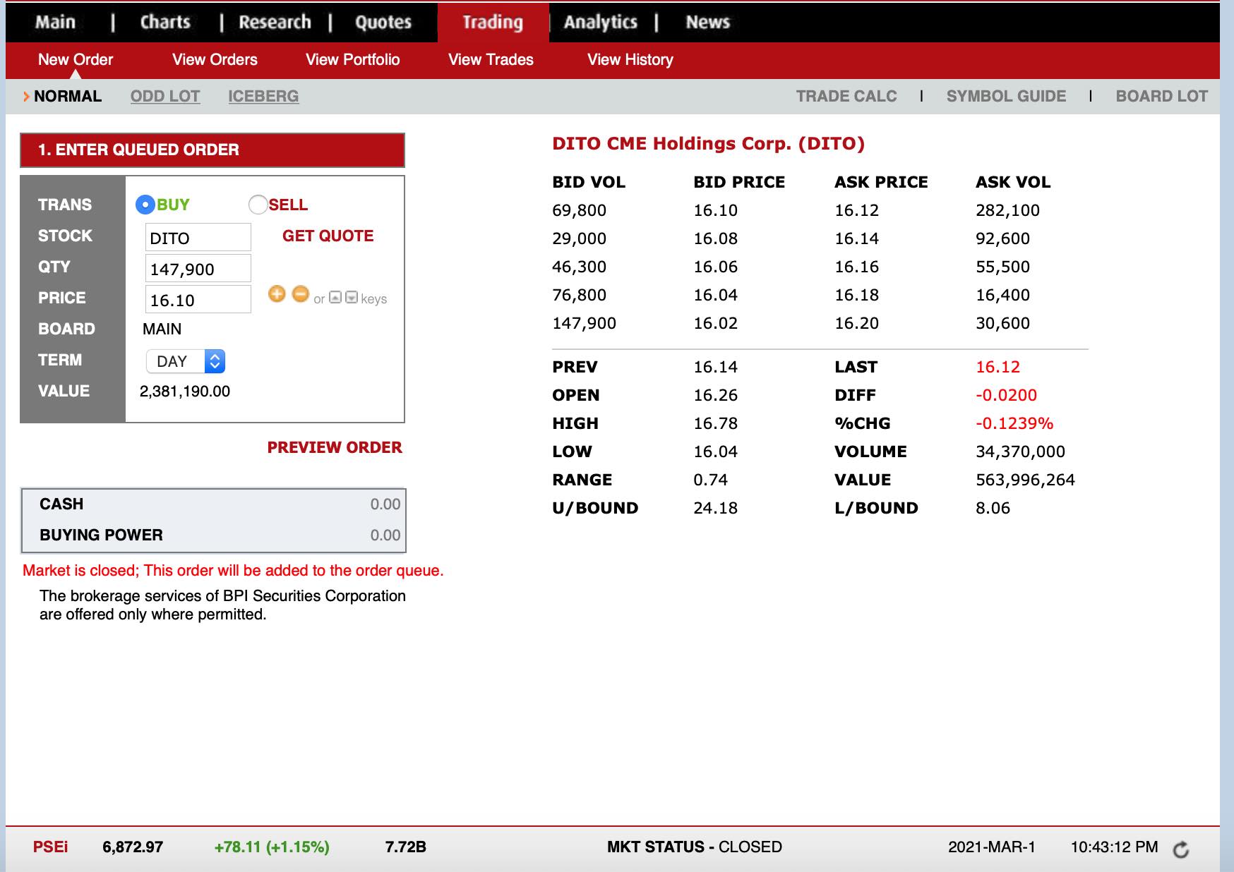
Task: Open View Portfolio page
Action: click(x=352, y=59)
